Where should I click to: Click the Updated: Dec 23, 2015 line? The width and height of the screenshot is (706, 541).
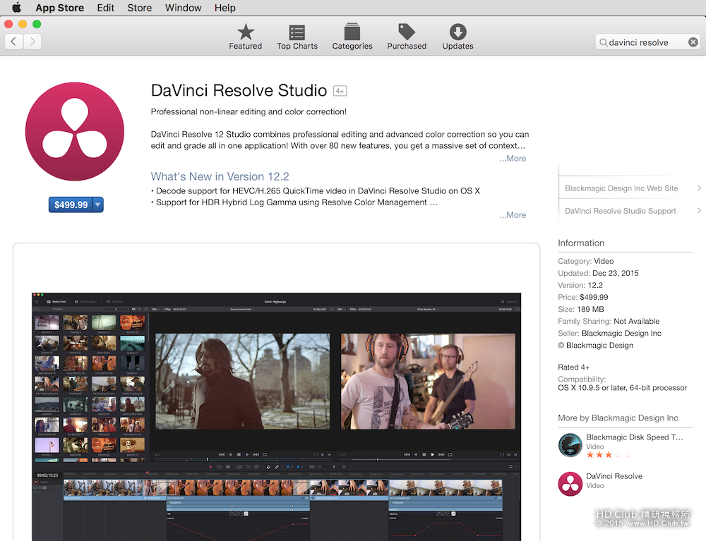pyautogui.click(x=598, y=274)
